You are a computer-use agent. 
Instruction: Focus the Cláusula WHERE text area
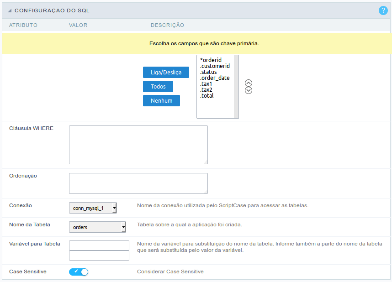pyautogui.click(x=138, y=145)
